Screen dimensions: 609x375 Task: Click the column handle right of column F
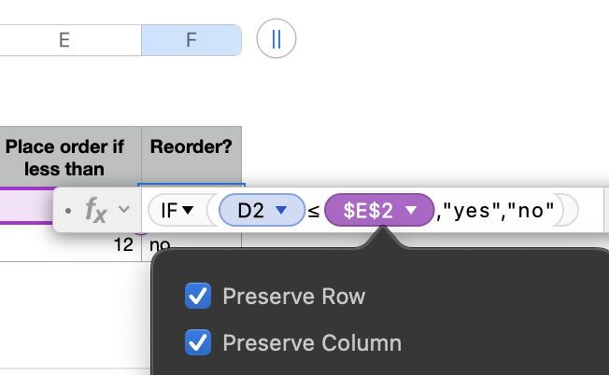click(276, 40)
